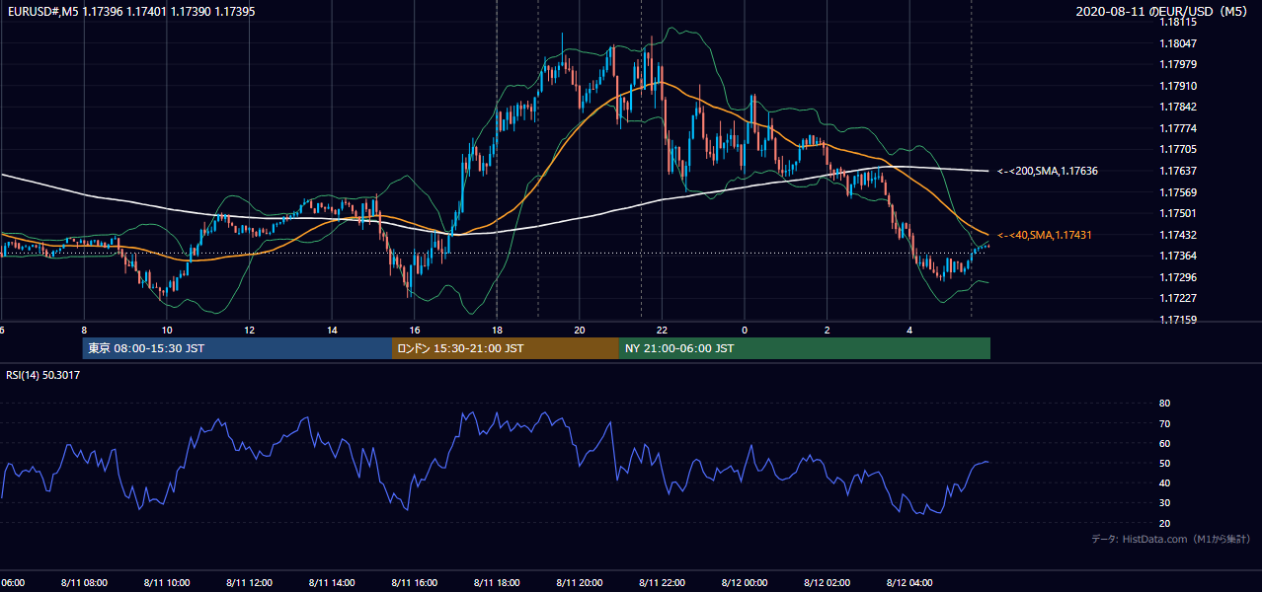
Task: Click hour tick 12 under the price chart
Action: click(x=250, y=330)
